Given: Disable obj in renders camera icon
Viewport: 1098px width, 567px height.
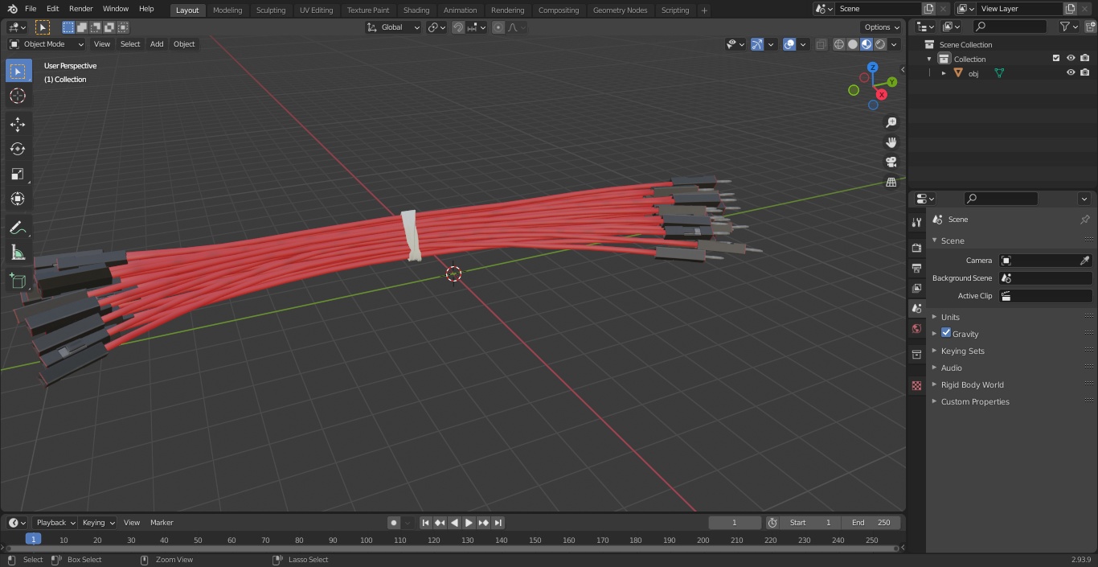Looking at the screenshot, I should pyautogui.click(x=1084, y=72).
